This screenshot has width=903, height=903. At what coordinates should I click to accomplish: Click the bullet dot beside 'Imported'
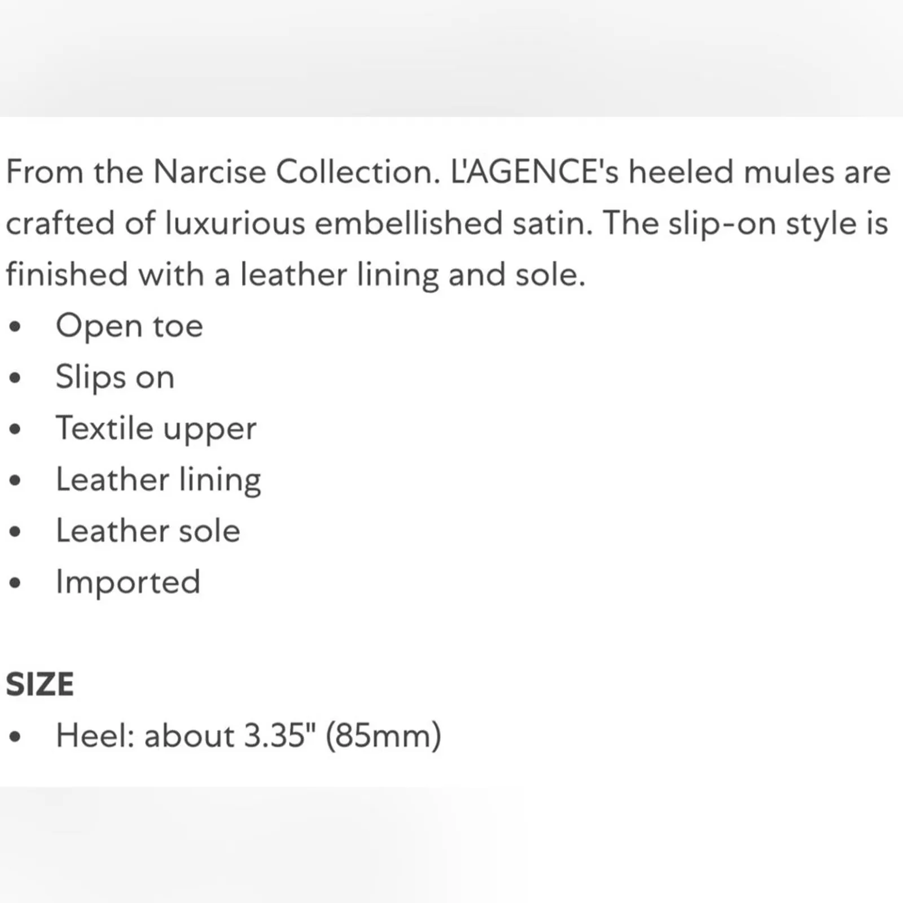[15, 583]
